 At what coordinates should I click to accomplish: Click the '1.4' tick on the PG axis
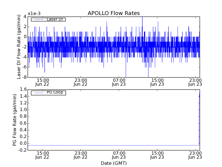[23, 96]
